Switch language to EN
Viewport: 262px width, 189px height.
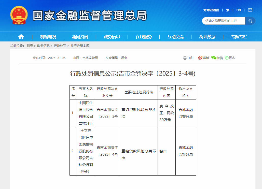click(238, 10)
